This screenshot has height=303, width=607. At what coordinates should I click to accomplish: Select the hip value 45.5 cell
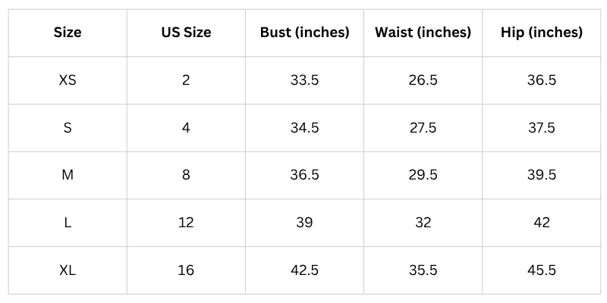tap(542, 270)
